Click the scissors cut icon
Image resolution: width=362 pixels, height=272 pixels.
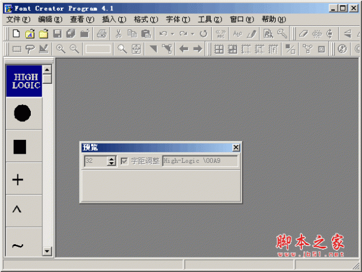pos(118,34)
